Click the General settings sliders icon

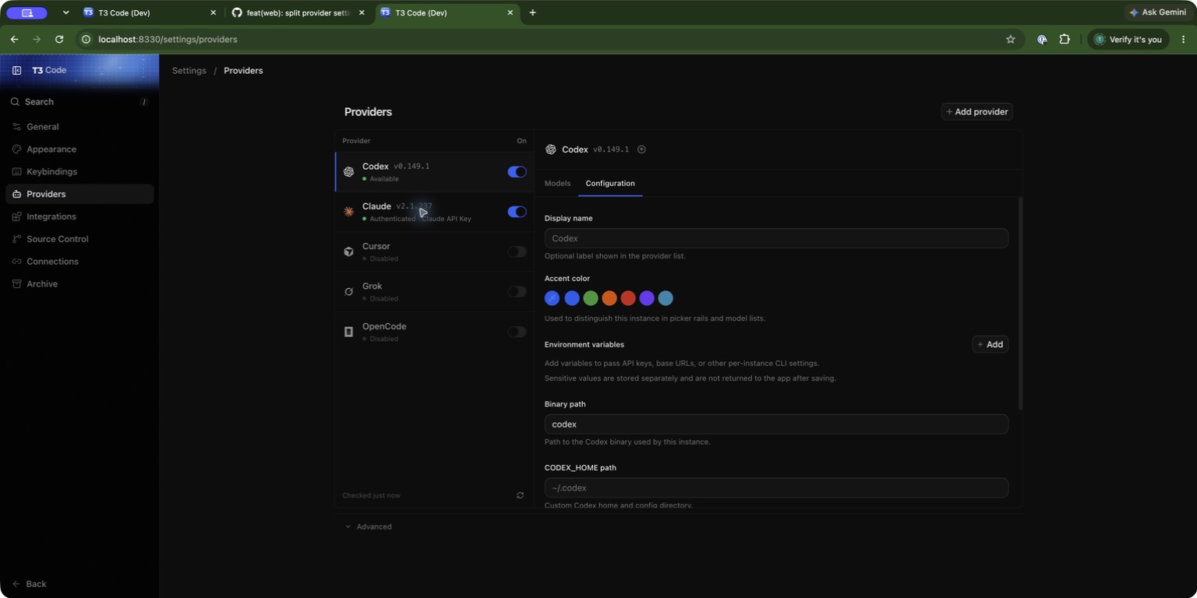pyautogui.click(x=16, y=127)
